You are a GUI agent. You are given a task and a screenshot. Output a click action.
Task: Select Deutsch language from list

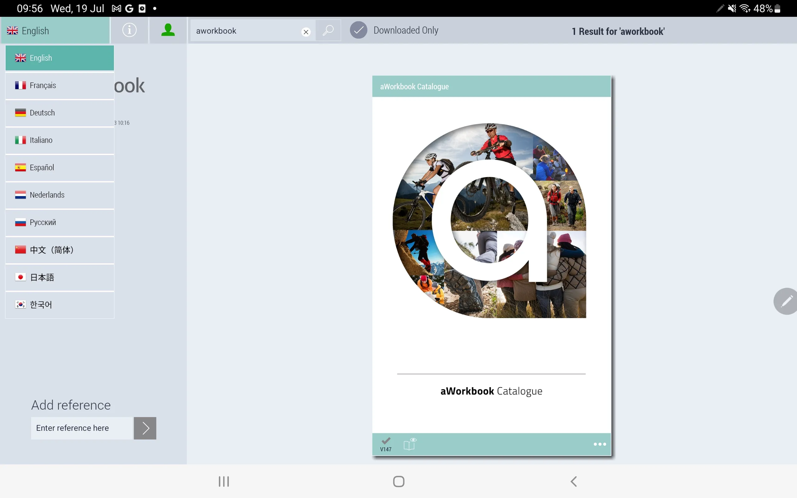pos(59,112)
